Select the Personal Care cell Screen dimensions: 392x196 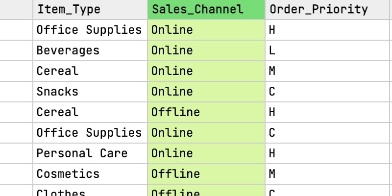coord(90,153)
